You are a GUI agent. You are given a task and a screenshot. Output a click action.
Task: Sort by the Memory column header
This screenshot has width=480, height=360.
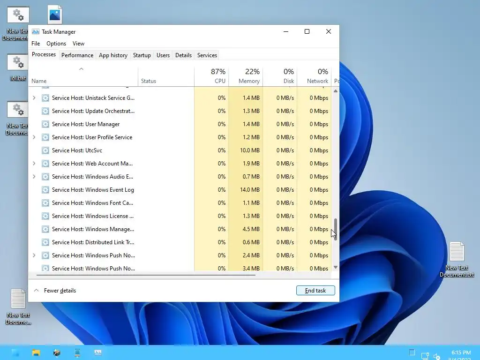(x=246, y=76)
